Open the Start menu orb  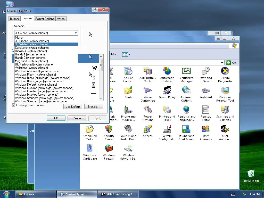click(x=6, y=194)
